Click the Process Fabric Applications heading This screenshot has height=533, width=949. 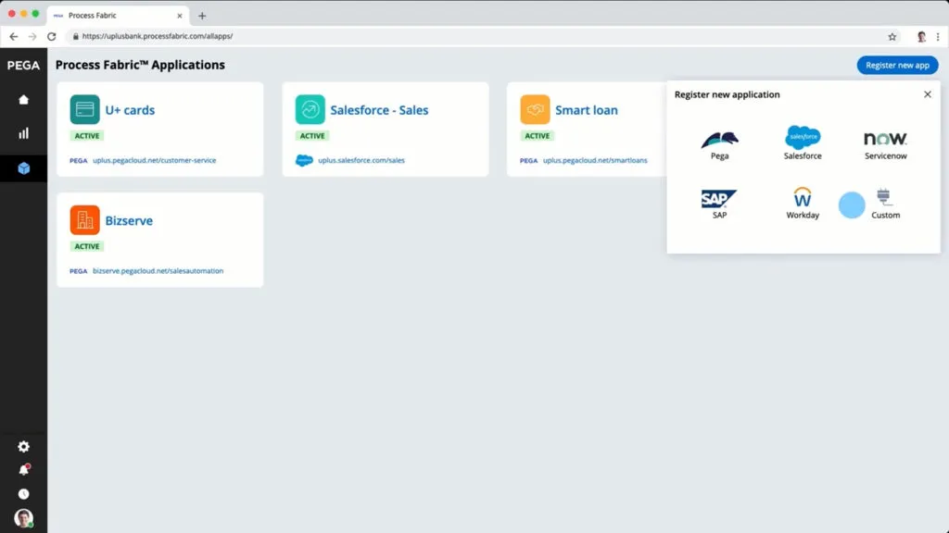click(x=141, y=65)
